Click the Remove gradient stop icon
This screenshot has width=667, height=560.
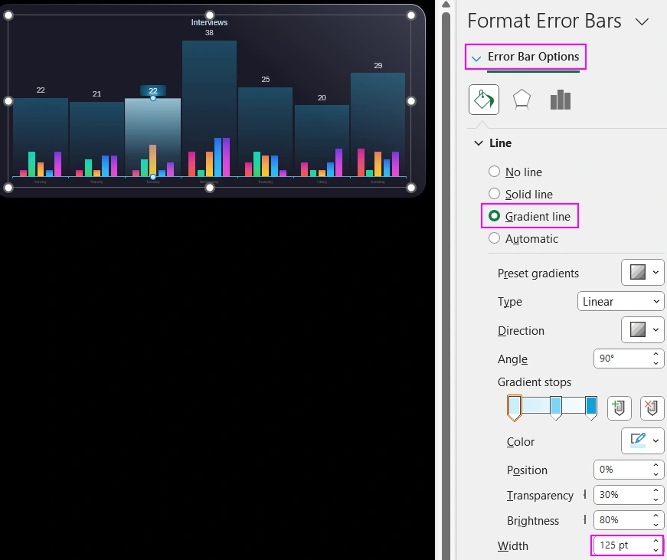(652, 408)
